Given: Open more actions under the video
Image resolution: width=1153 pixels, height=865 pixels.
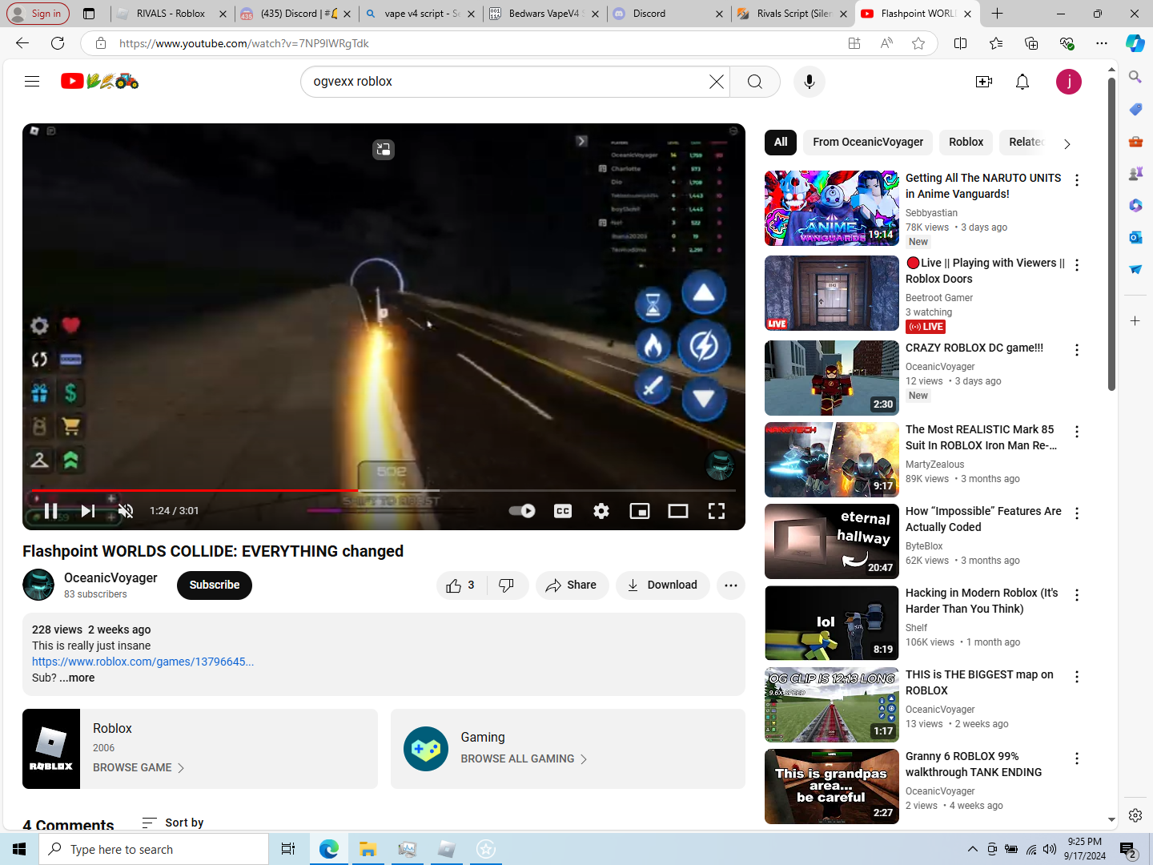Looking at the screenshot, I should point(730,585).
